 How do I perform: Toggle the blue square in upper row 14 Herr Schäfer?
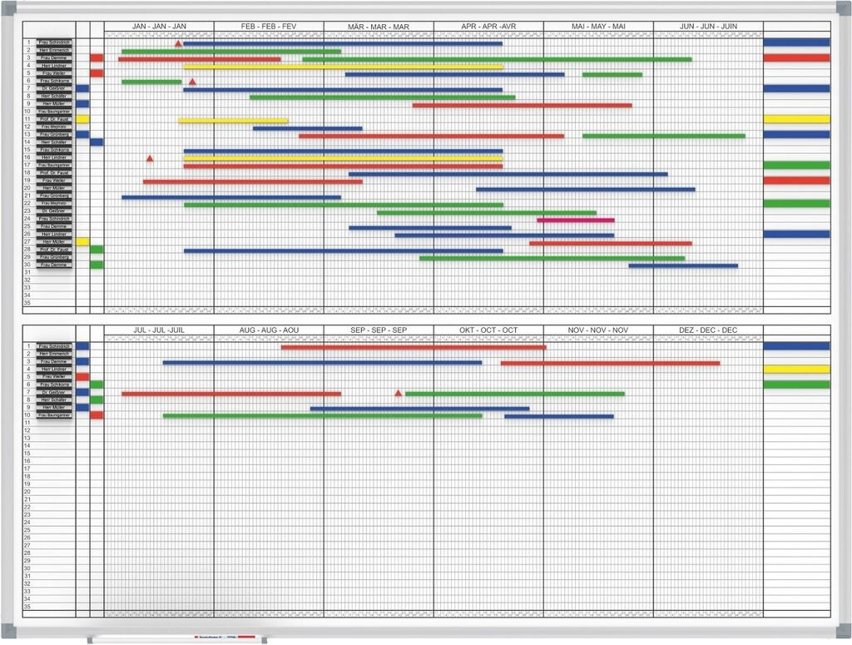pos(97,142)
